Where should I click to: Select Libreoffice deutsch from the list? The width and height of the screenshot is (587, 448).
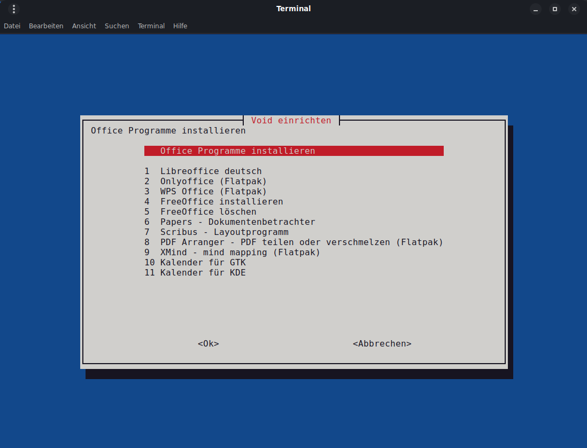click(x=211, y=171)
